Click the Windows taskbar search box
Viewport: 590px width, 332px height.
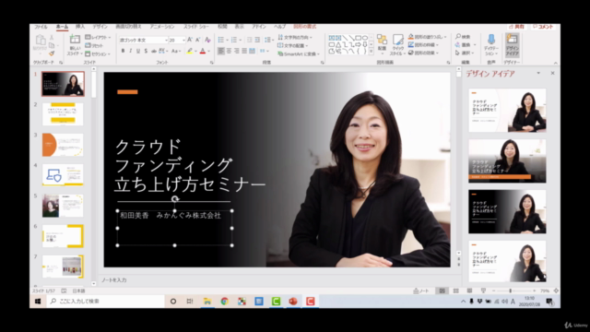[106, 302]
